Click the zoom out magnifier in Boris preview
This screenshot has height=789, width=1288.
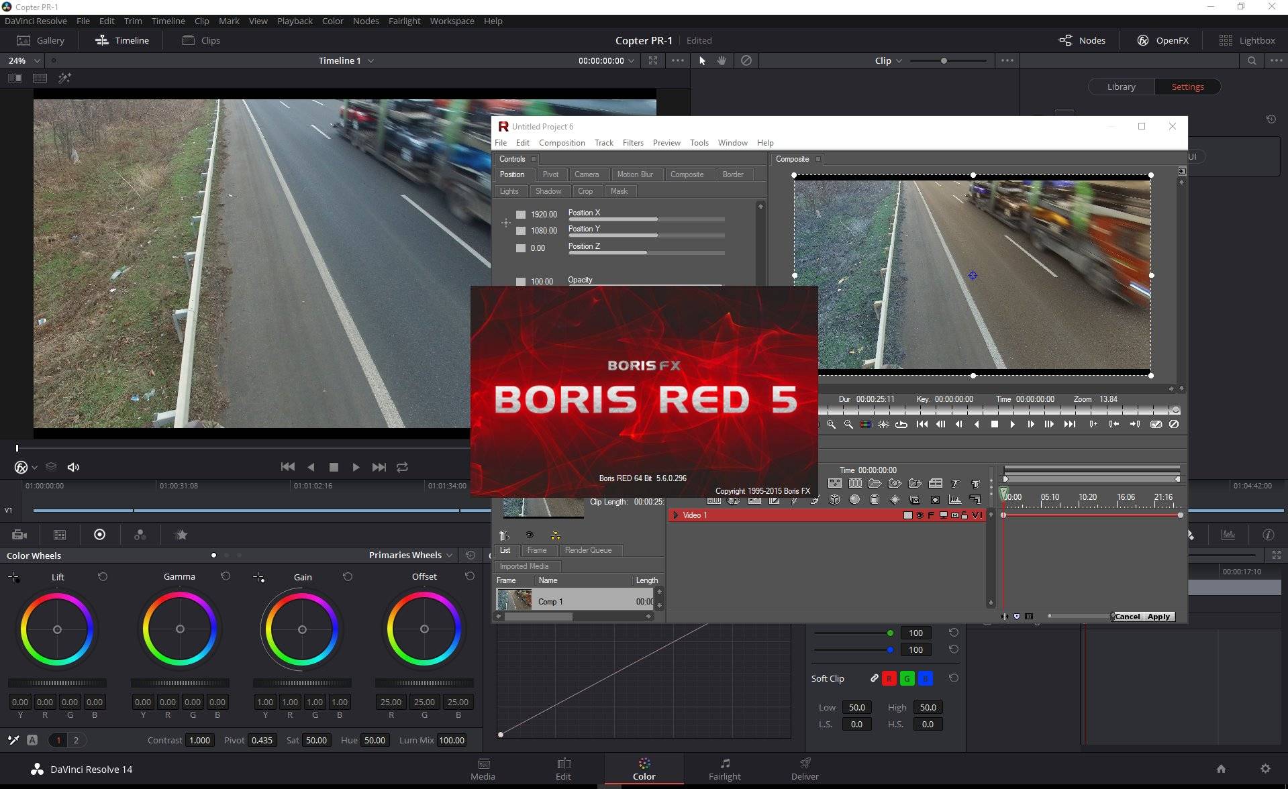tap(848, 424)
